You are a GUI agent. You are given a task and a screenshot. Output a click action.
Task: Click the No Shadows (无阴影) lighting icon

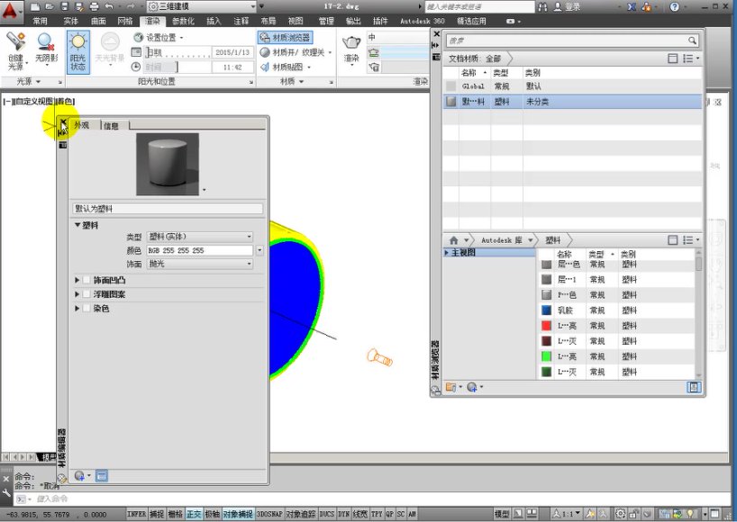tap(43, 43)
